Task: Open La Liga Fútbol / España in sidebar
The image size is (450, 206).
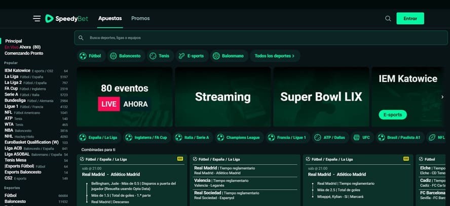Action: click(x=36, y=76)
